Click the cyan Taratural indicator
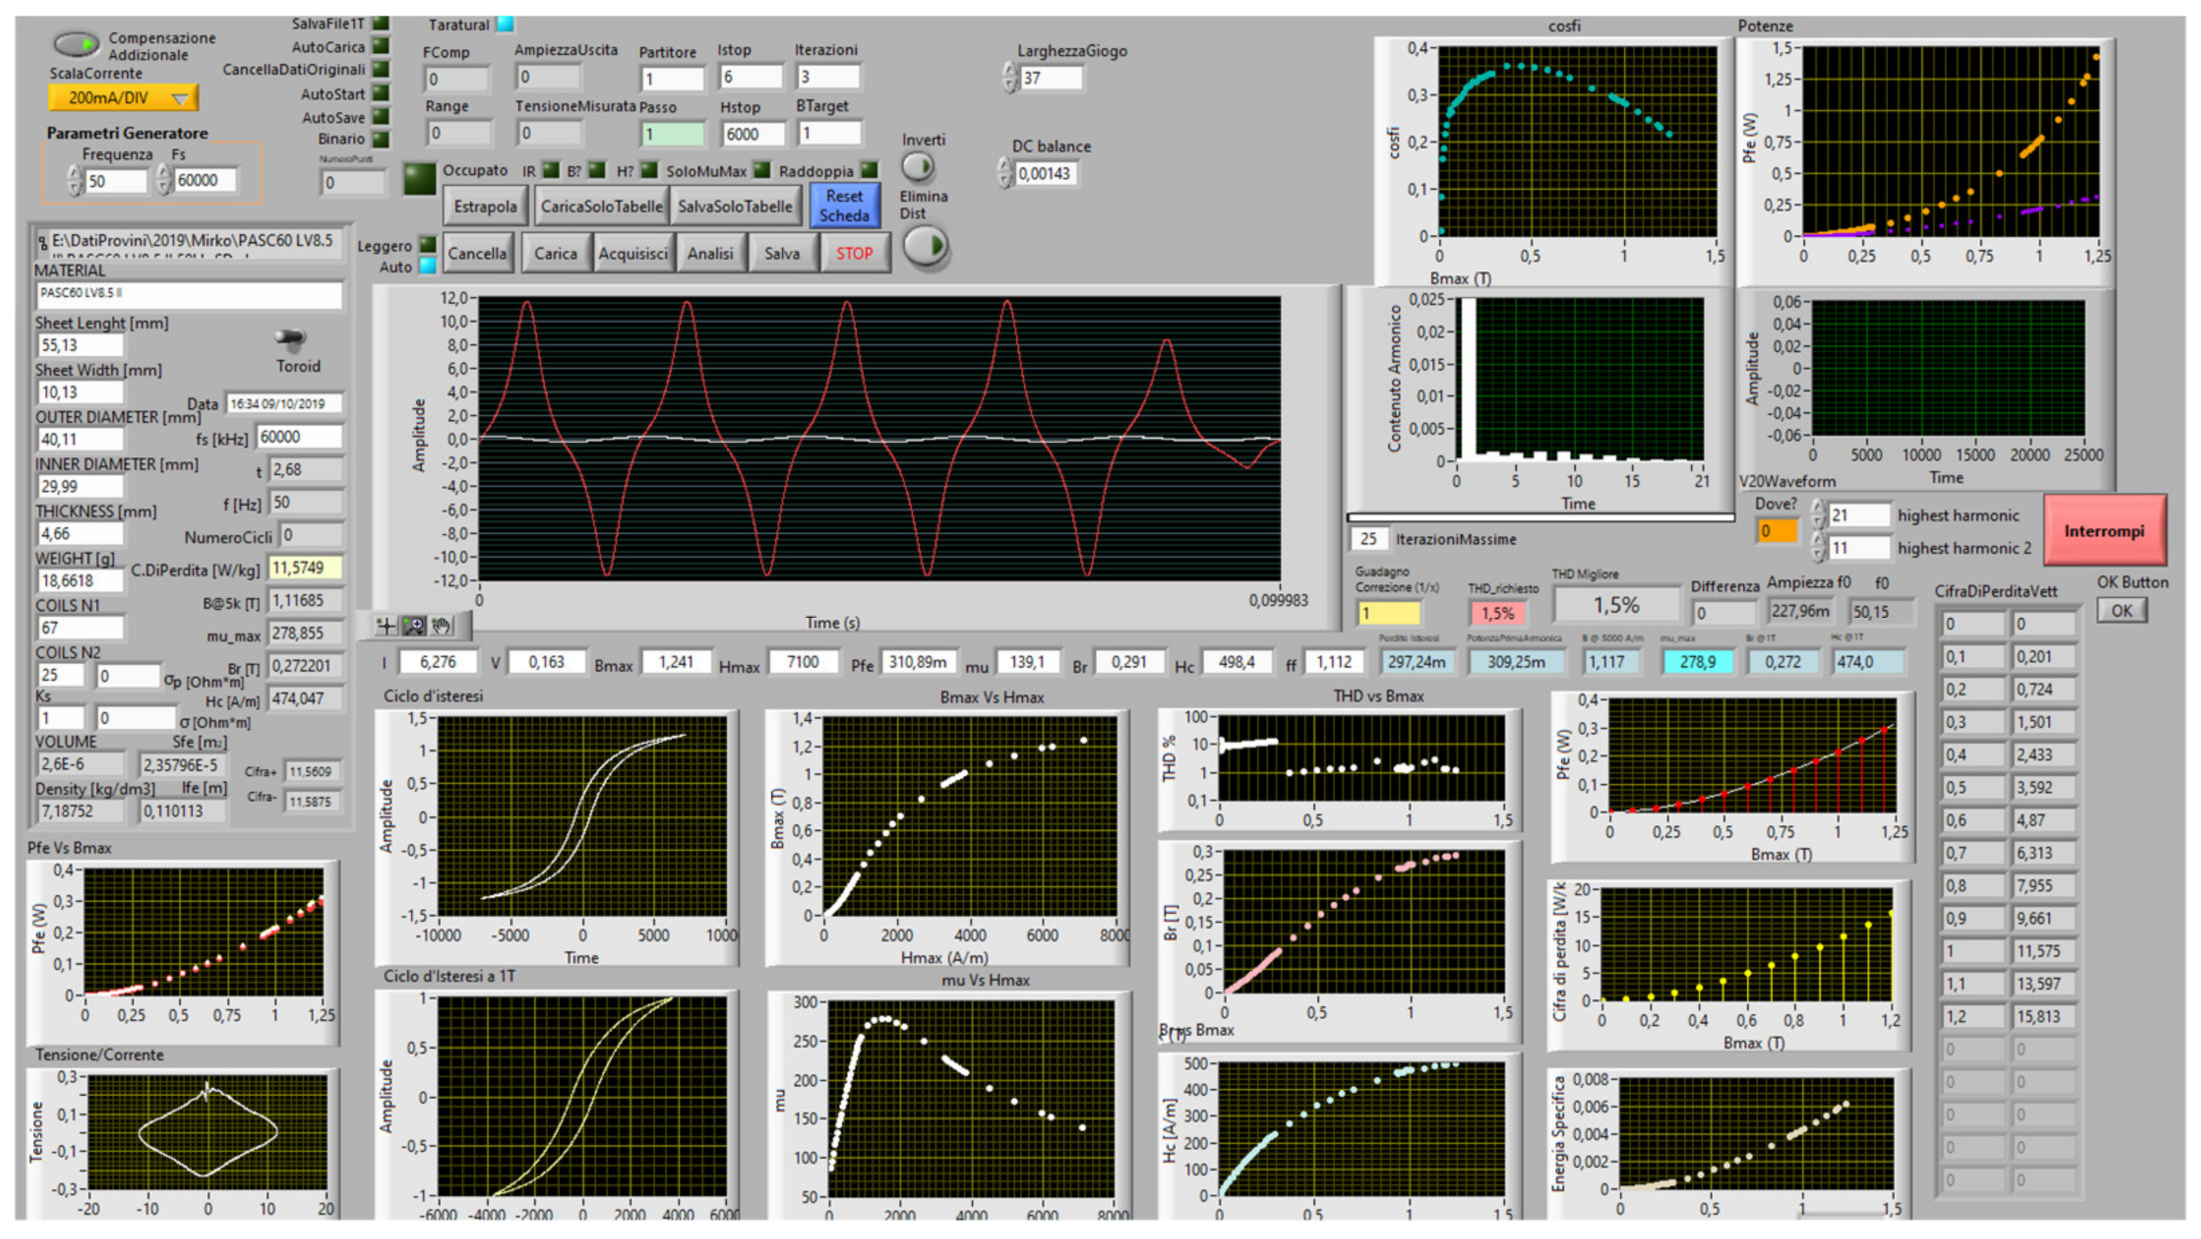This screenshot has height=1239, width=2201. (x=505, y=24)
